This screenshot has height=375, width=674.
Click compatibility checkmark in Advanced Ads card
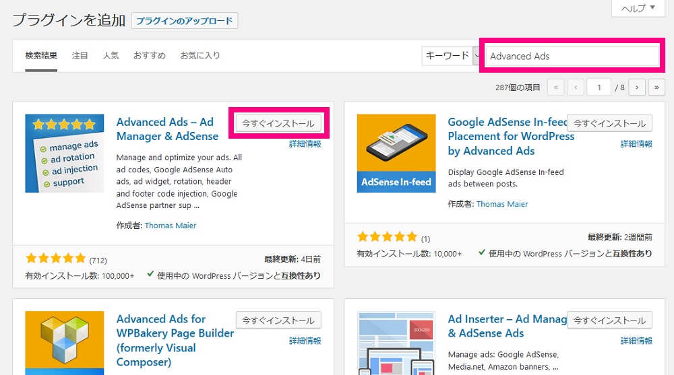click(150, 274)
